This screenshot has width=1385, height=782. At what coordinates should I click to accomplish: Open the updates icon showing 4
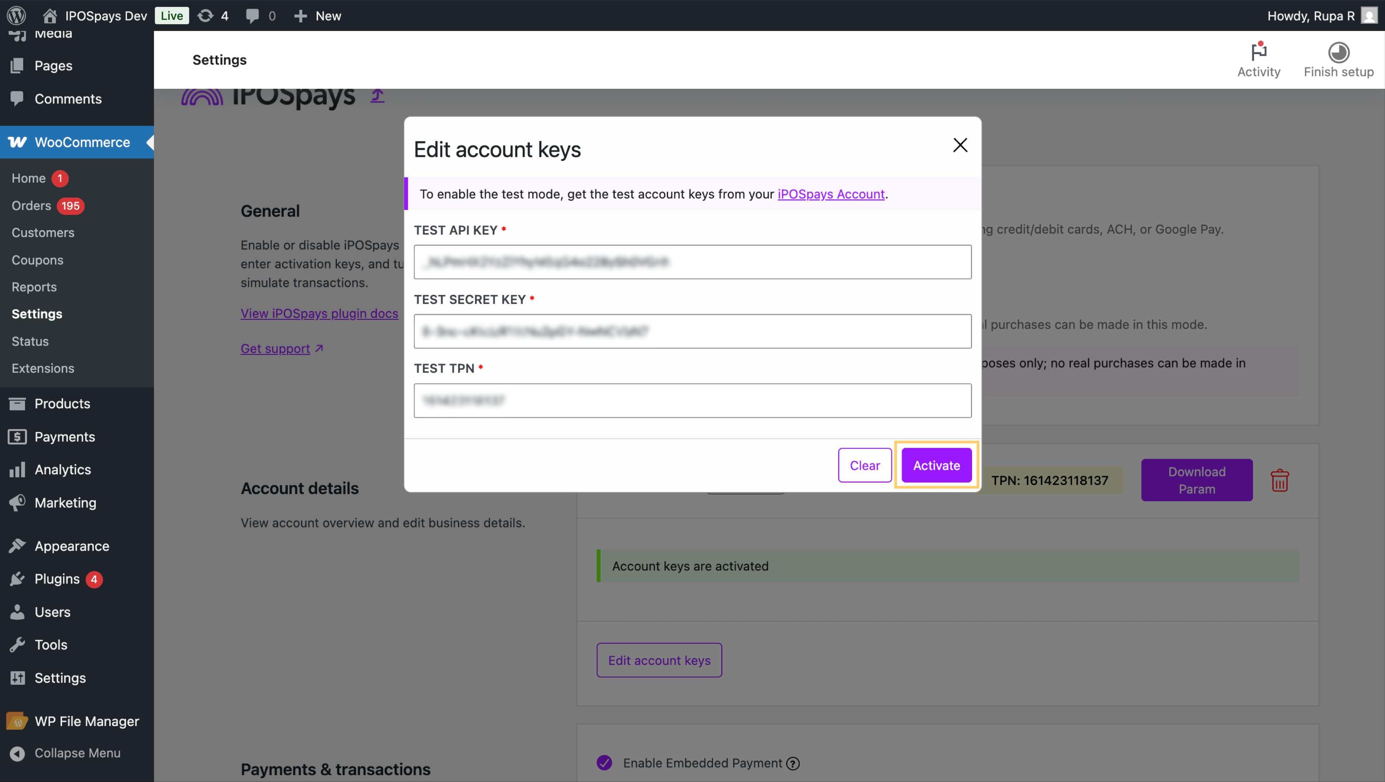point(205,16)
